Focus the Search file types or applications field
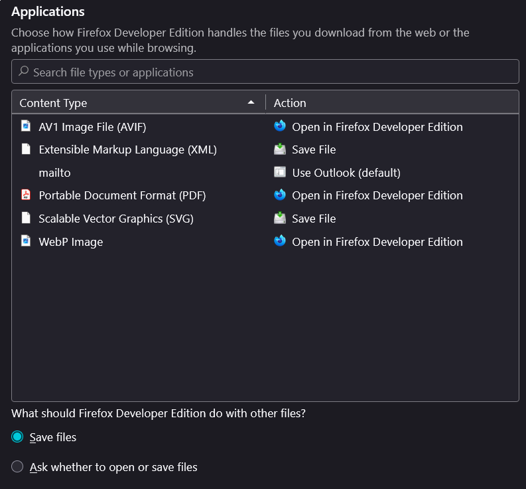This screenshot has width=526, height=489. (265, 72)
